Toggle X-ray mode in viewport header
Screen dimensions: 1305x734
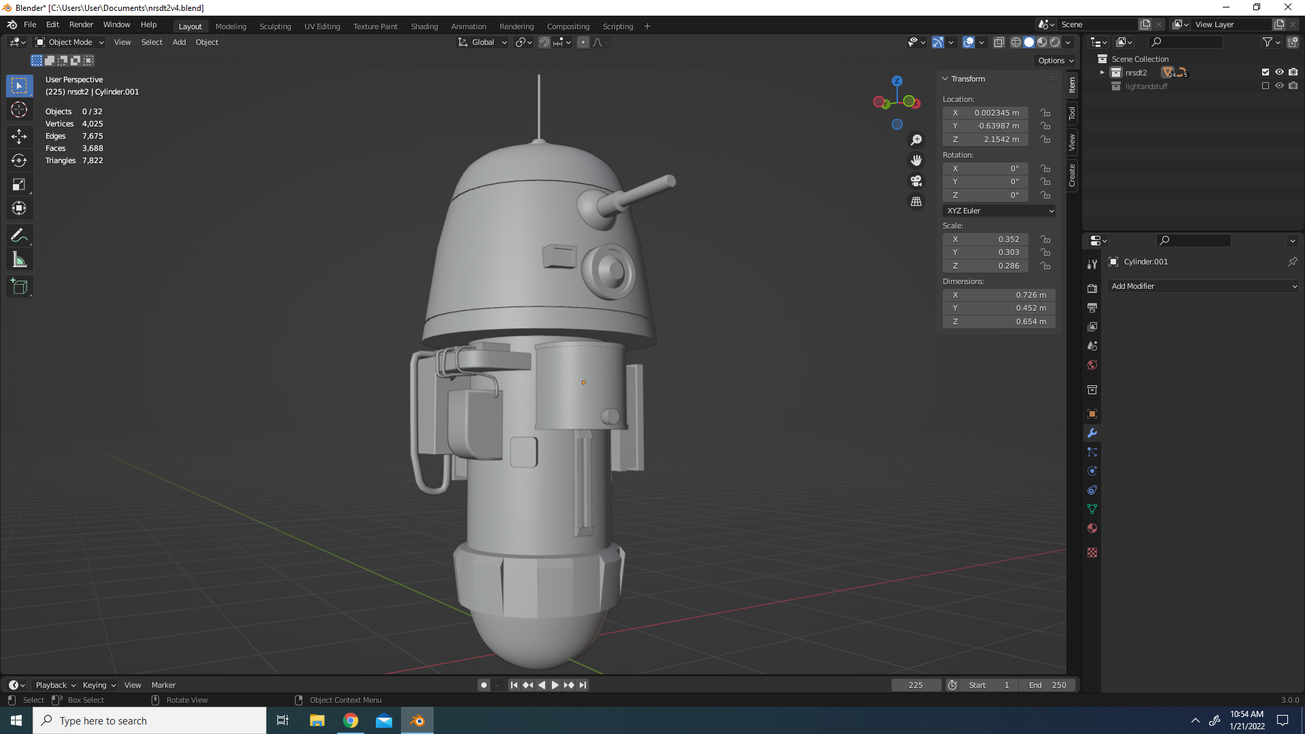click(998, 42)
